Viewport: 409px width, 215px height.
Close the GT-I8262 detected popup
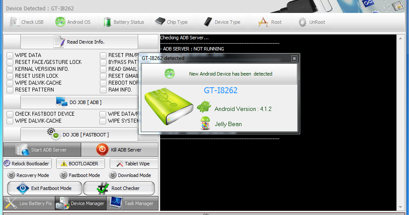click(294, 58)
